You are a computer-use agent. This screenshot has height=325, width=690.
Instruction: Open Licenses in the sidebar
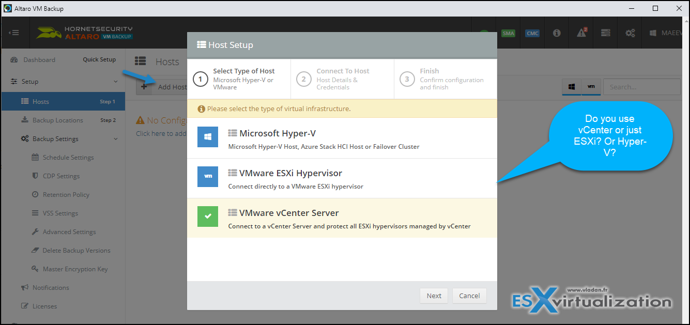point(44,306)
